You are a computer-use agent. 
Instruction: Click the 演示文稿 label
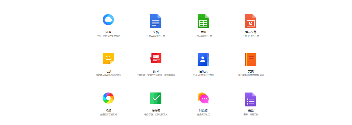[x=251, y=32]
